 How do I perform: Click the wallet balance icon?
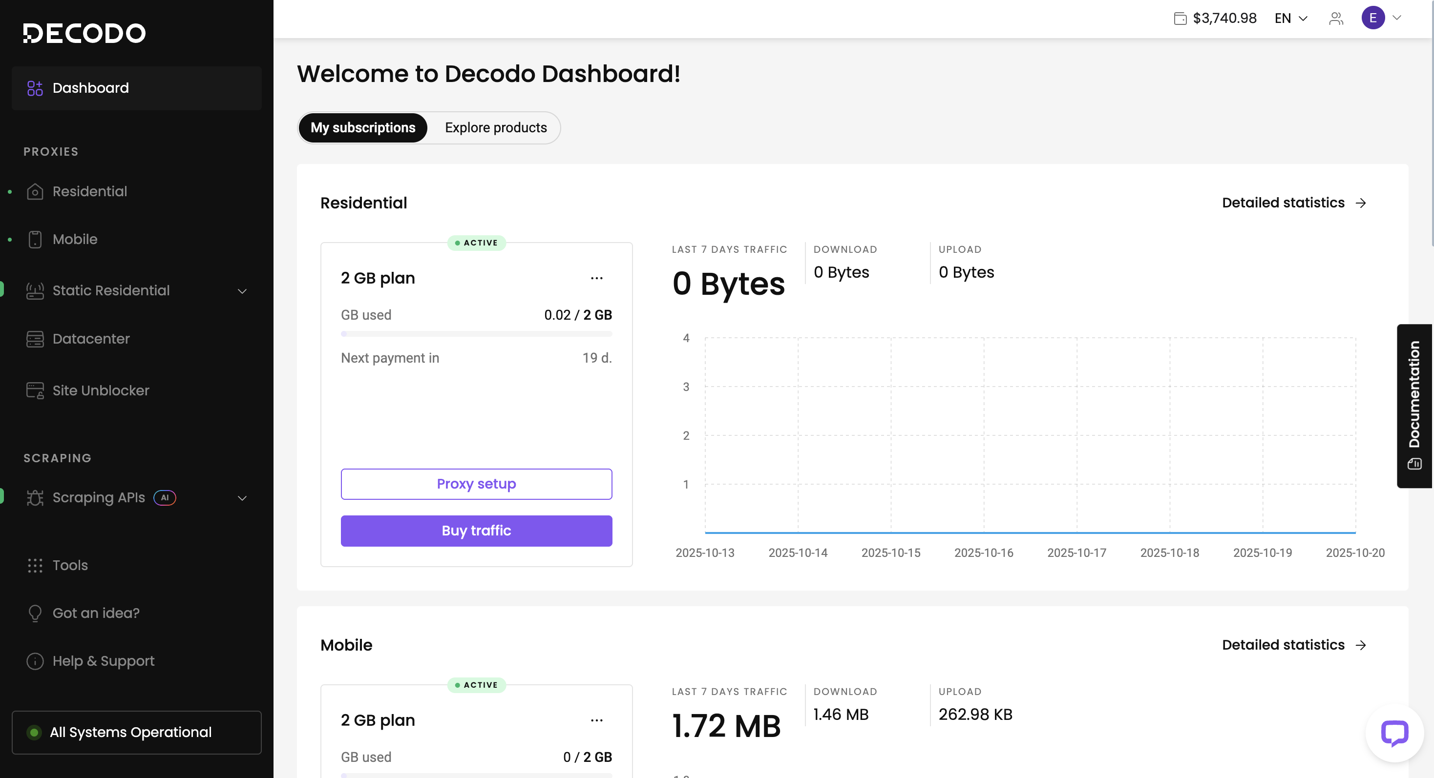click(x=1180, y=19)
